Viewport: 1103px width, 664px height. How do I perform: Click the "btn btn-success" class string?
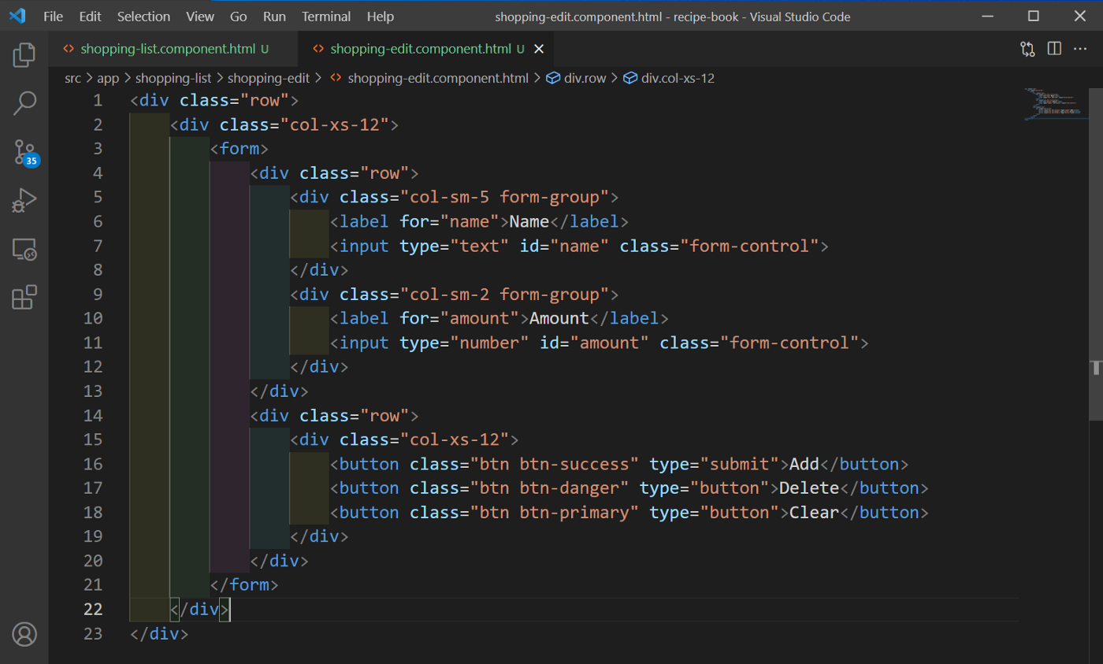click(x=555, y=463)
